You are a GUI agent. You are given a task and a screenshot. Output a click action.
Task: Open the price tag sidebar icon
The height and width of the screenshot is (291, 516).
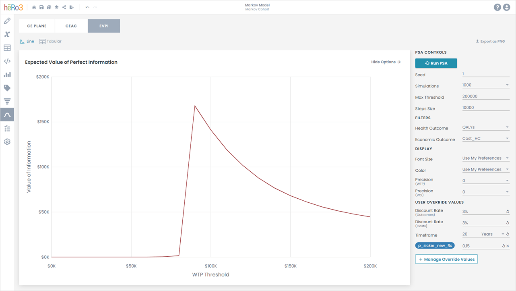[x=7, y=88]
